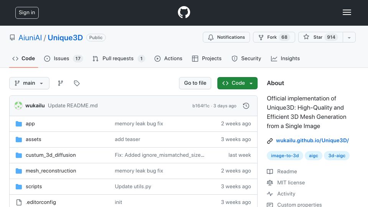Open commit hash b164f1c
The width and height of the screenshot is (368, 207).
[x=201, y=106]
